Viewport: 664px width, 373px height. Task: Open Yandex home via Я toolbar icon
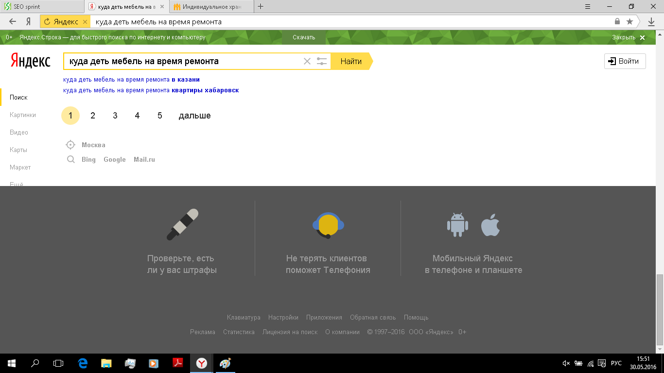(x=29, y=22)
